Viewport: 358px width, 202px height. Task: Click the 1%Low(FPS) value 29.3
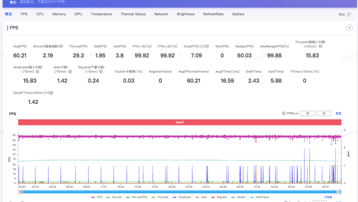78,56
